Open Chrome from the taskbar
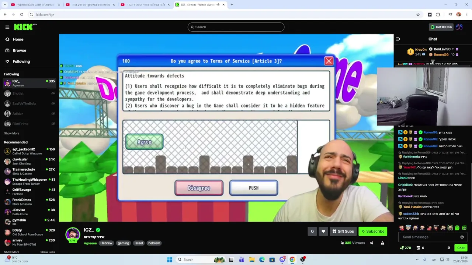Image resolution: width=472 pixels, height=265 pixels. [x=292, y=259]
